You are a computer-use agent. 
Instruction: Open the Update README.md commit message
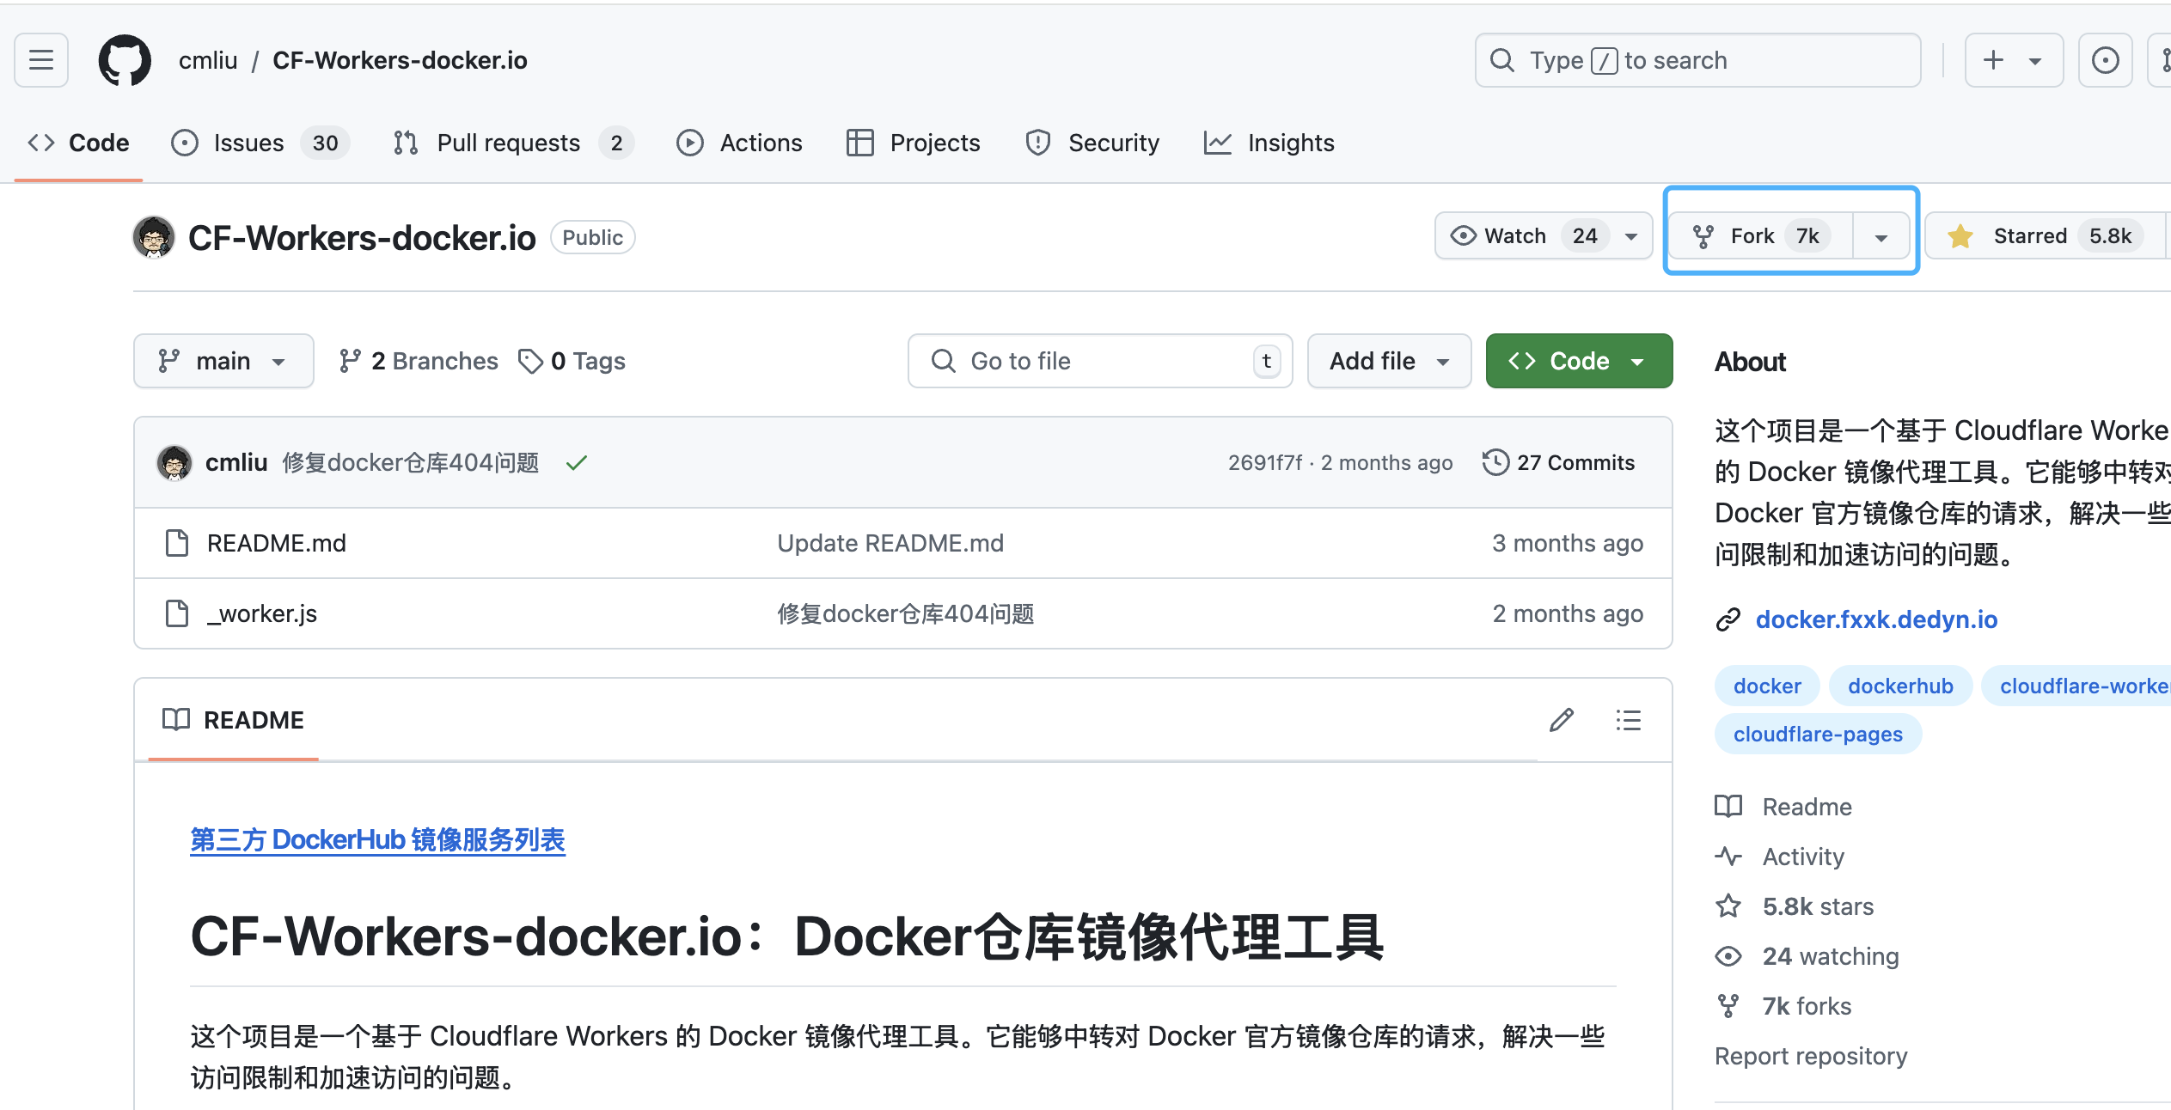890,543
